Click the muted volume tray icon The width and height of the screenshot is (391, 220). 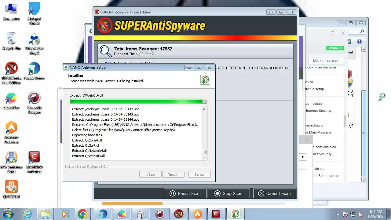coord(360,214)
